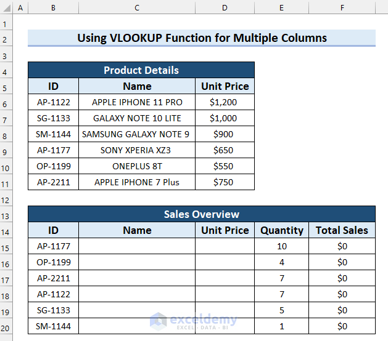Select the ID cell SG-1133 in Sales Overview
The image size is (388, 341).
coord(53,310)
